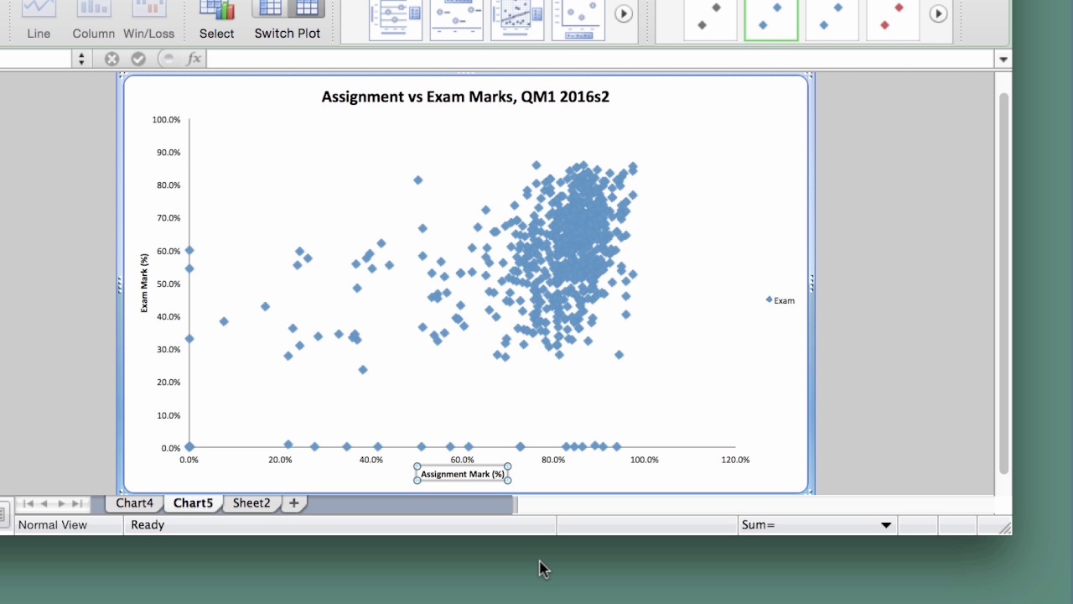Click the Normal View status text
The height and width of the screenshot is (604, 1073).
point(52,524)
